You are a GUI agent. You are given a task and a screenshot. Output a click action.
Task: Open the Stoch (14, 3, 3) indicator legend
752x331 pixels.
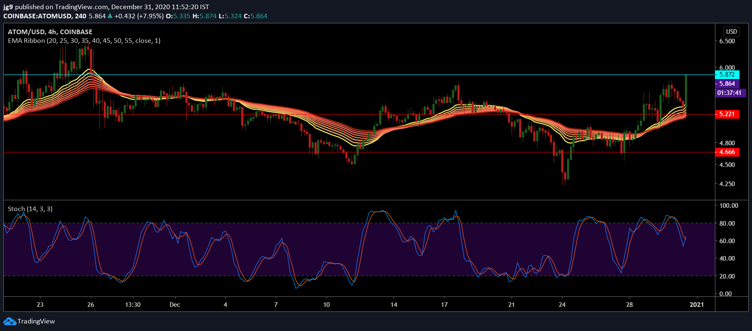tap(30, 209)
